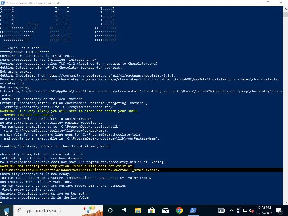288x216 pixels.
Task: Click "Installing Chocolatey on the local machine" line
Action: point(41,99)
